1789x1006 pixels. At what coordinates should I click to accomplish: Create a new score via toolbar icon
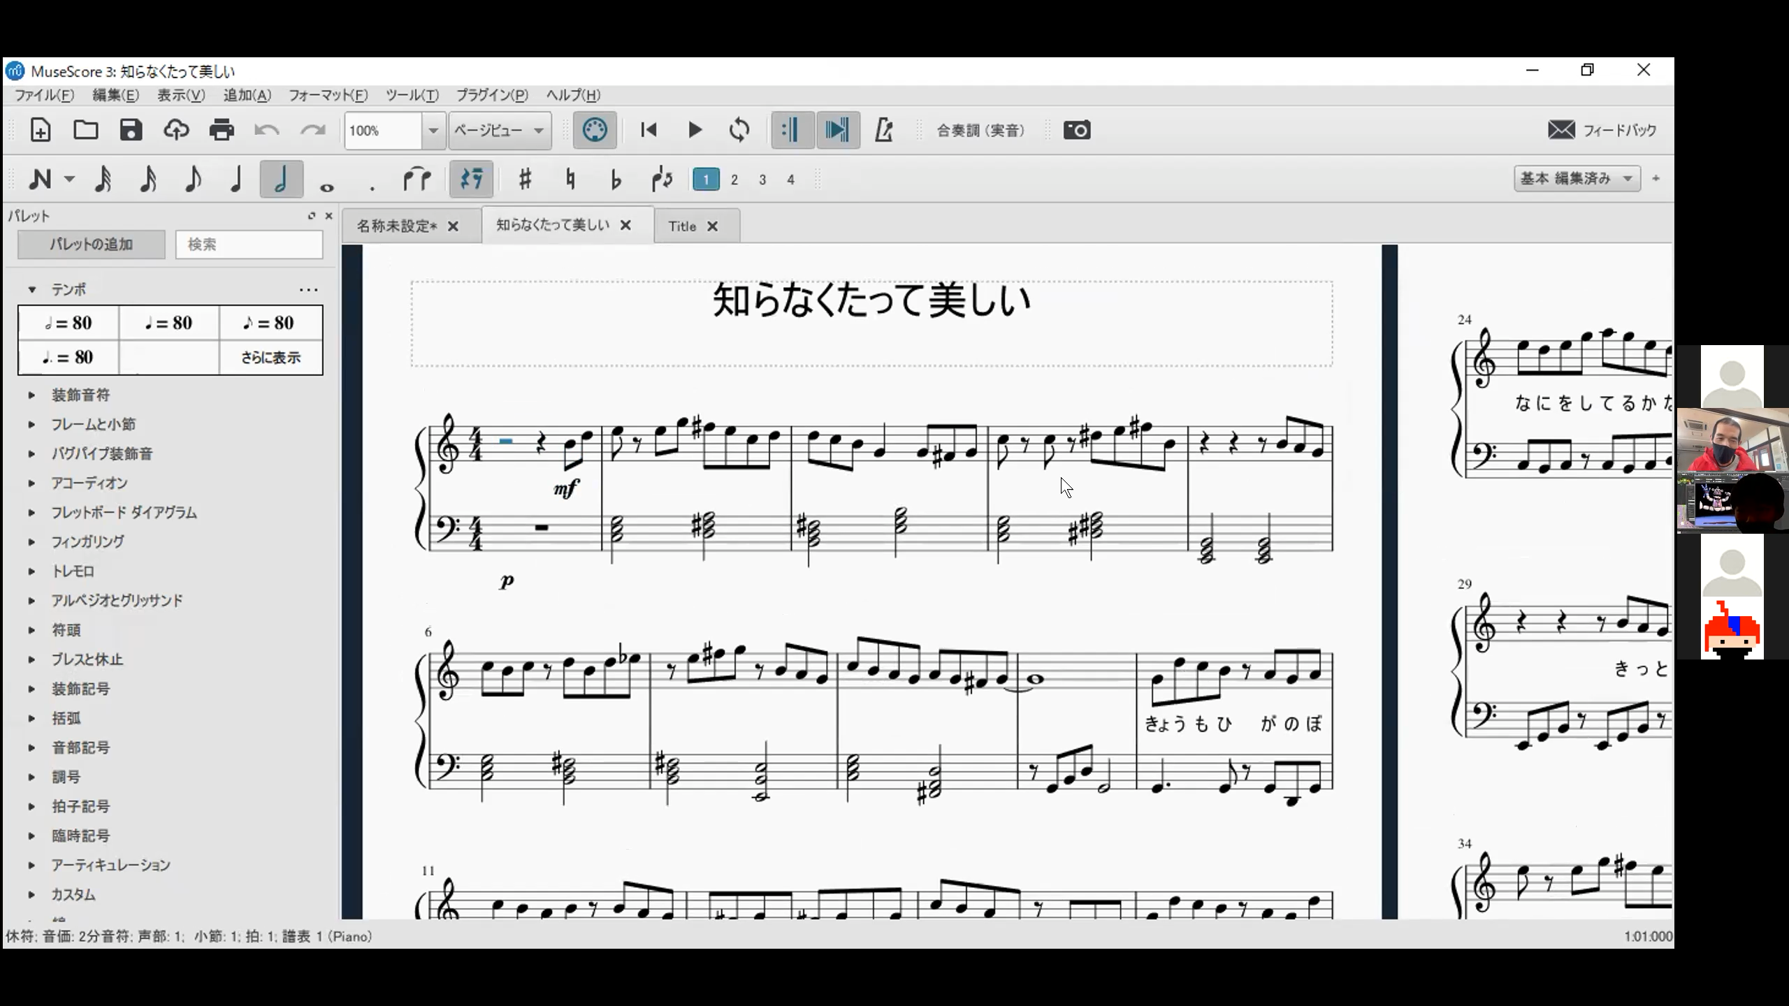[40, 130]
